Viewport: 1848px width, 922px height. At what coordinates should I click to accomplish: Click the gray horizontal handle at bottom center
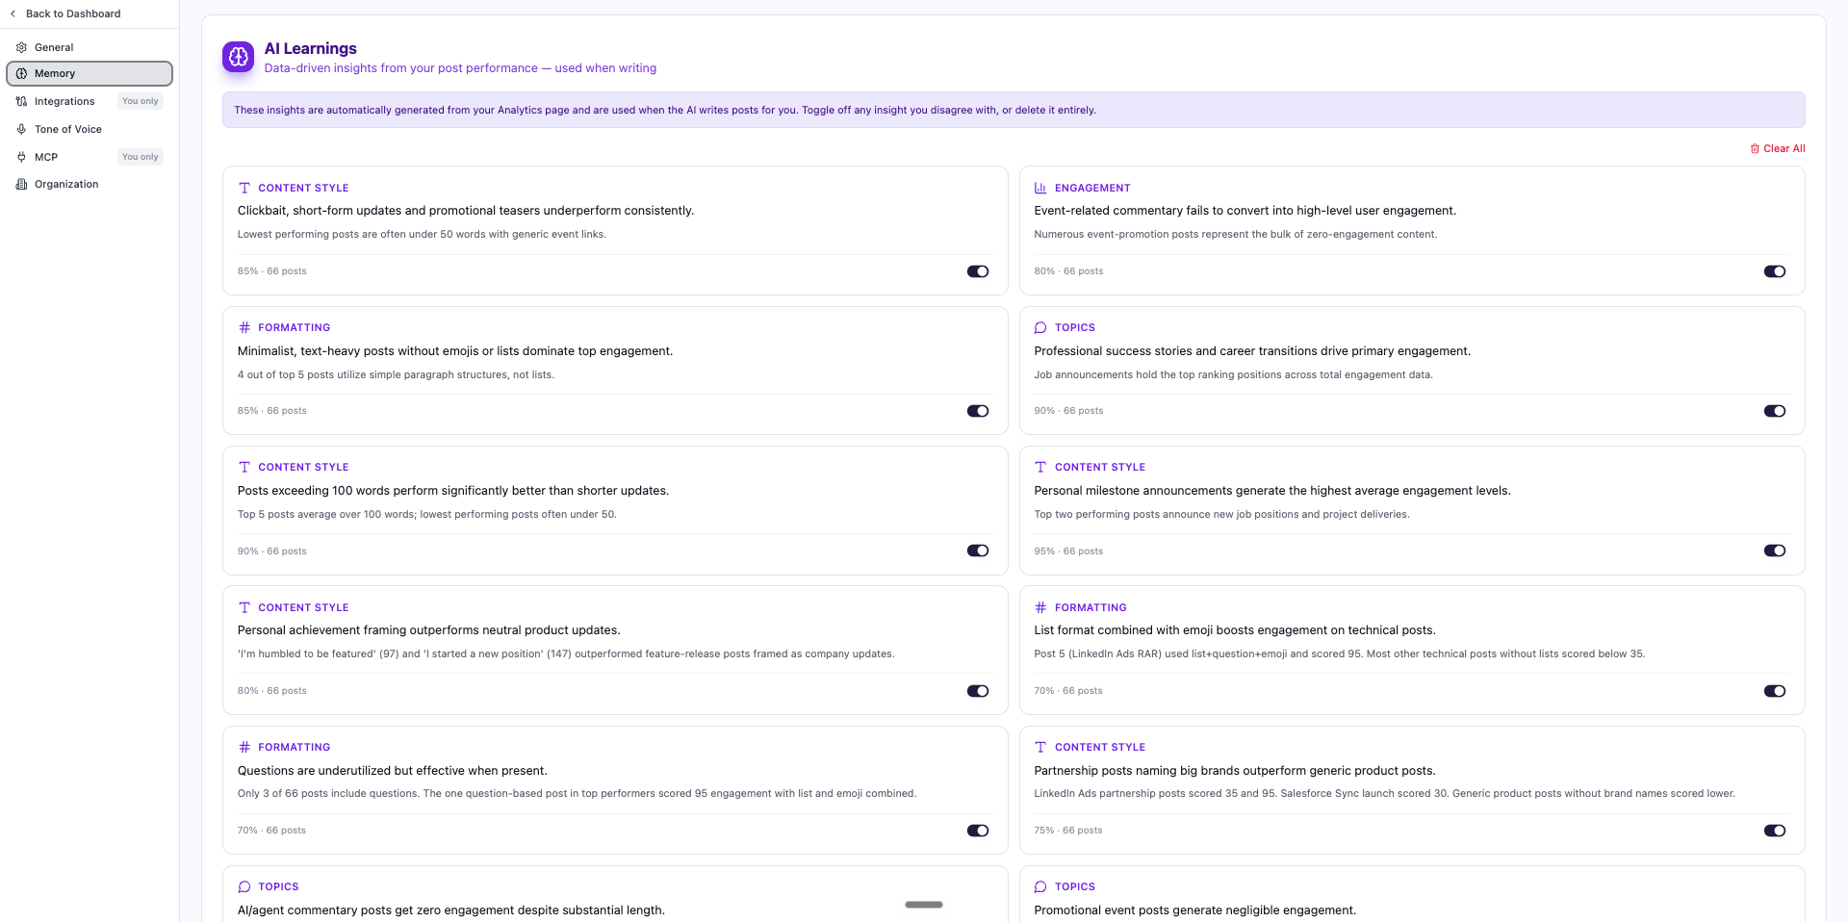pos(924,905)
